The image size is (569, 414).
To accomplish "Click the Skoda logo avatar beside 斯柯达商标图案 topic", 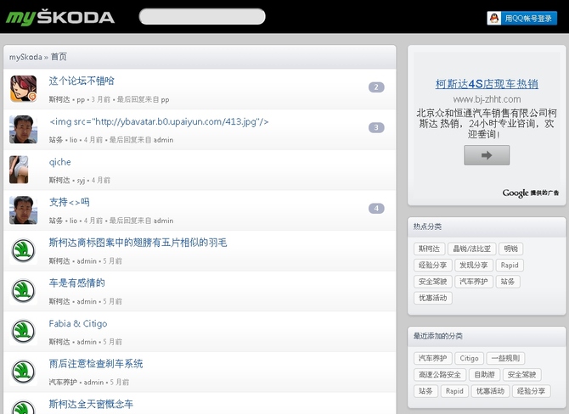I will [23, 250].
